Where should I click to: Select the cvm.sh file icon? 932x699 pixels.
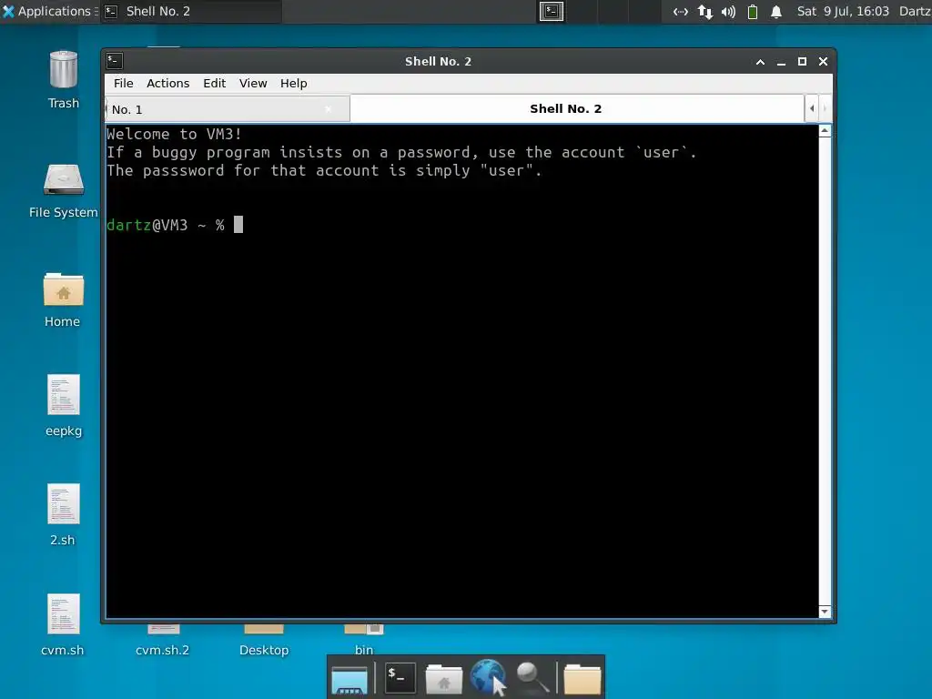pyautogui.click(x=63, y=624)
